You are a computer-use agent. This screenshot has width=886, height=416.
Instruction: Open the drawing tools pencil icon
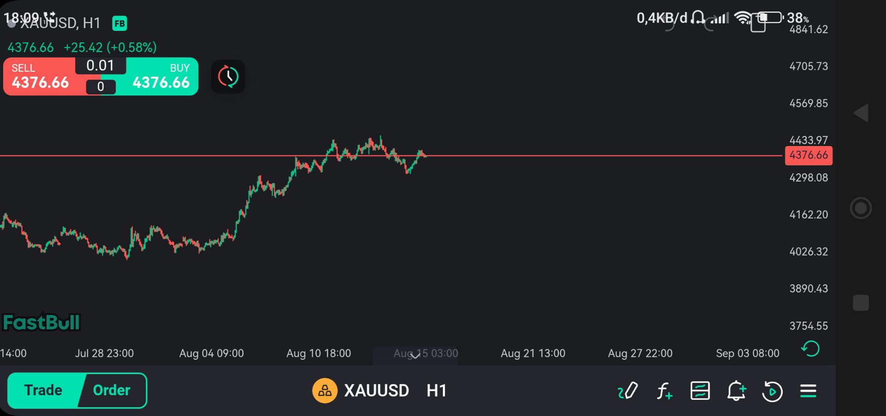tap(628, 391)
